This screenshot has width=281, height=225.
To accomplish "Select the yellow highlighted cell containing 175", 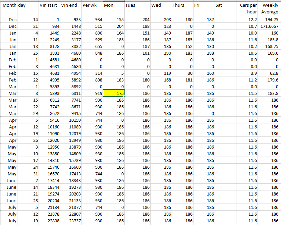I will coord(114,93).
